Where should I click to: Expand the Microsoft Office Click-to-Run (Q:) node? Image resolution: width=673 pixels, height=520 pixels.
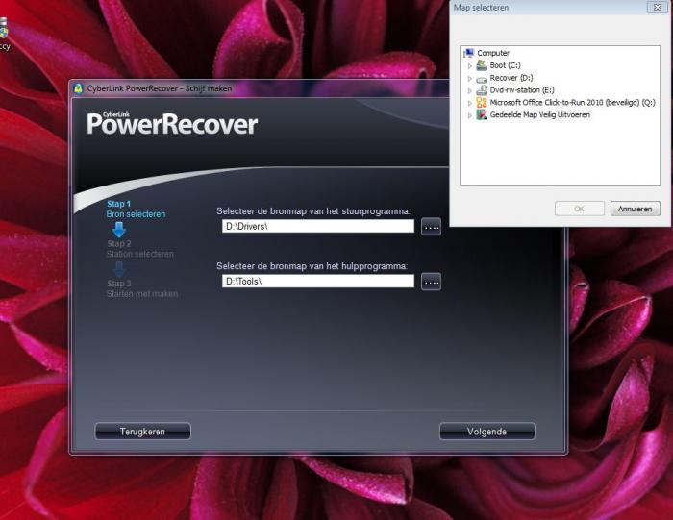(469, 104)
